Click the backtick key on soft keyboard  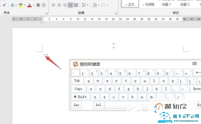click(75, 73)
